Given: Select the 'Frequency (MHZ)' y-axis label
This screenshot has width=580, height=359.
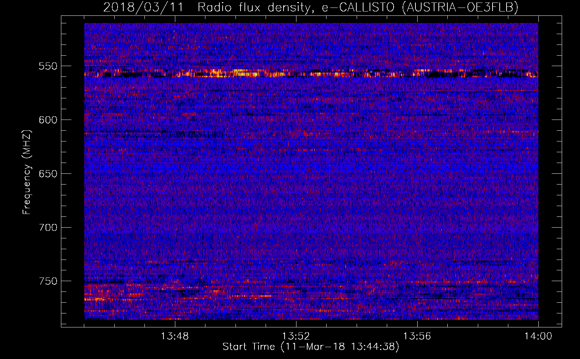Looking at the screenshot, I should pos(27,172).
